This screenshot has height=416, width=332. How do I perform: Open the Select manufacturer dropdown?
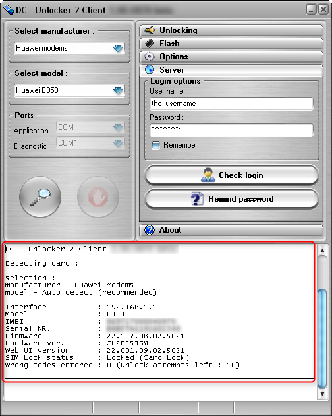pos(69,48)
